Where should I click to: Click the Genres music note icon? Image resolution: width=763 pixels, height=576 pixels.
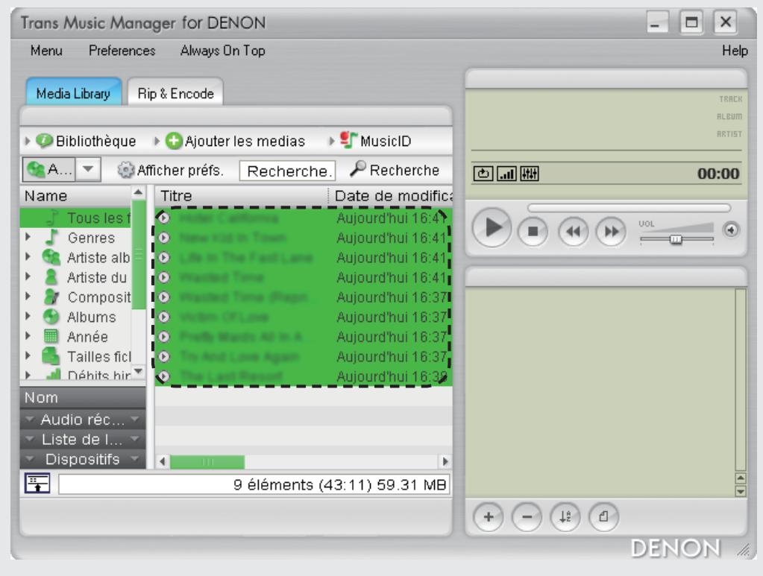pyautogui.click(x=51, y=237)
